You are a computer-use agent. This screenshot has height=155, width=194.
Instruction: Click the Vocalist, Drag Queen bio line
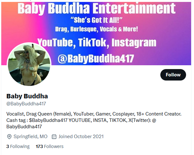[x=94, y=114]
